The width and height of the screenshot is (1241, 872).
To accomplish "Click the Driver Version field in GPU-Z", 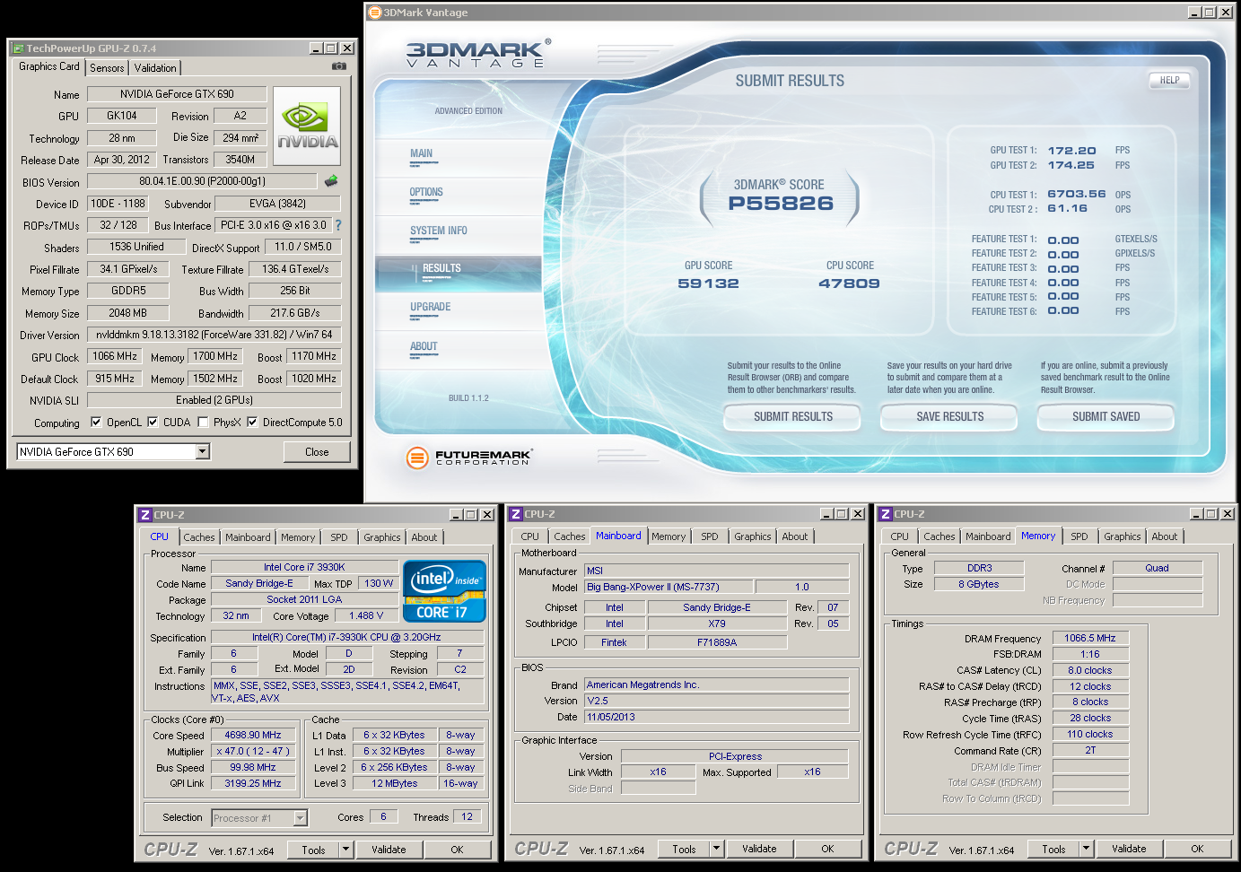I will (x=214, y=335).
